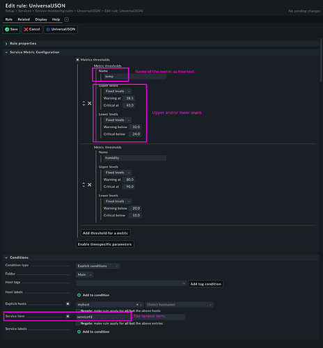Toggle the Explicit hosts condition checkbox

pyautogui.click(x=68, y=303)
